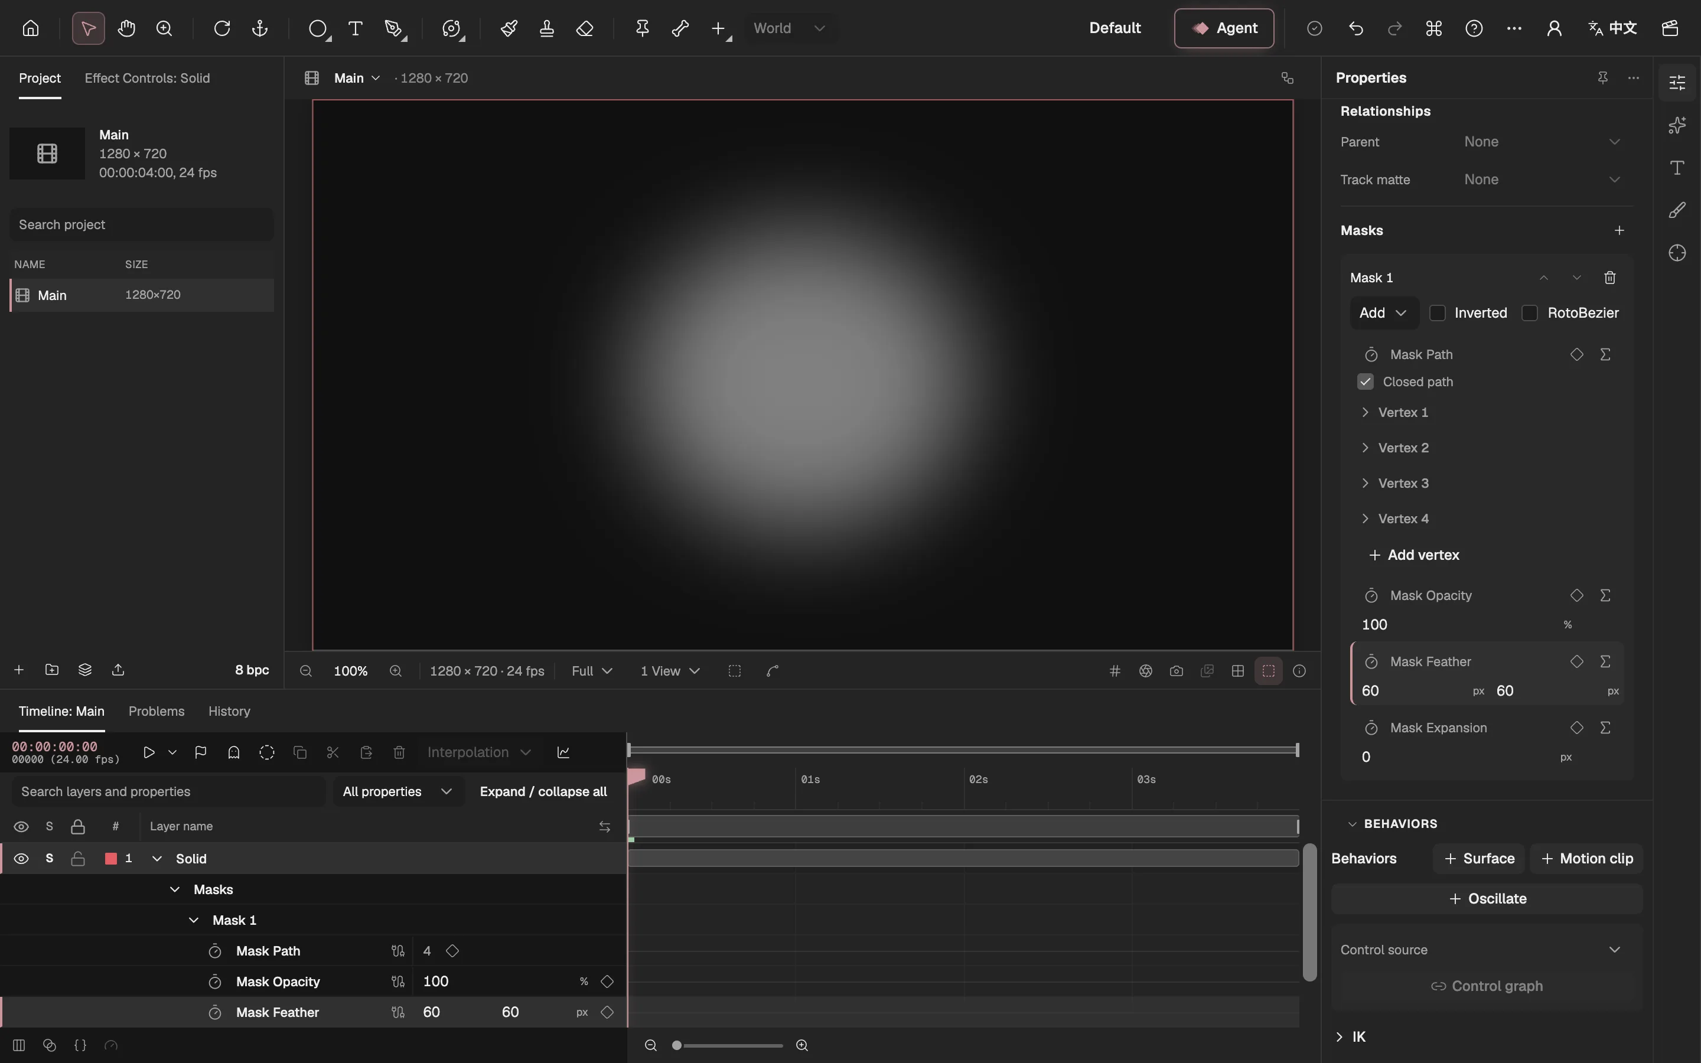Click the Home icon
This screenshot has height=1063, width=1701.
30,28
